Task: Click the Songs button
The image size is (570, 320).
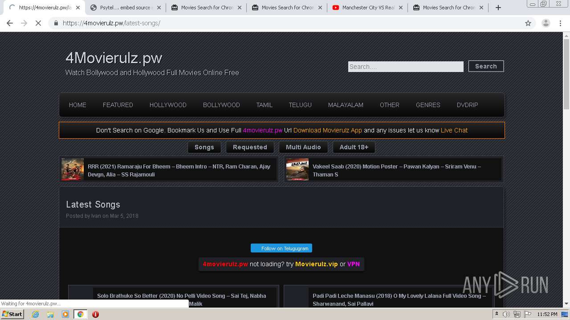Action: [x=204, y=147]
